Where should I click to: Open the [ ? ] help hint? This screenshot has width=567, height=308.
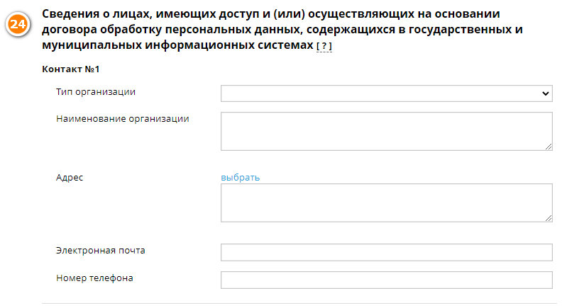pos(324,46)
